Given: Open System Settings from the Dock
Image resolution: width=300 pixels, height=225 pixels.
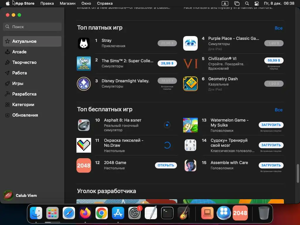Looking at the screenshot, I should tap(134, 213).
